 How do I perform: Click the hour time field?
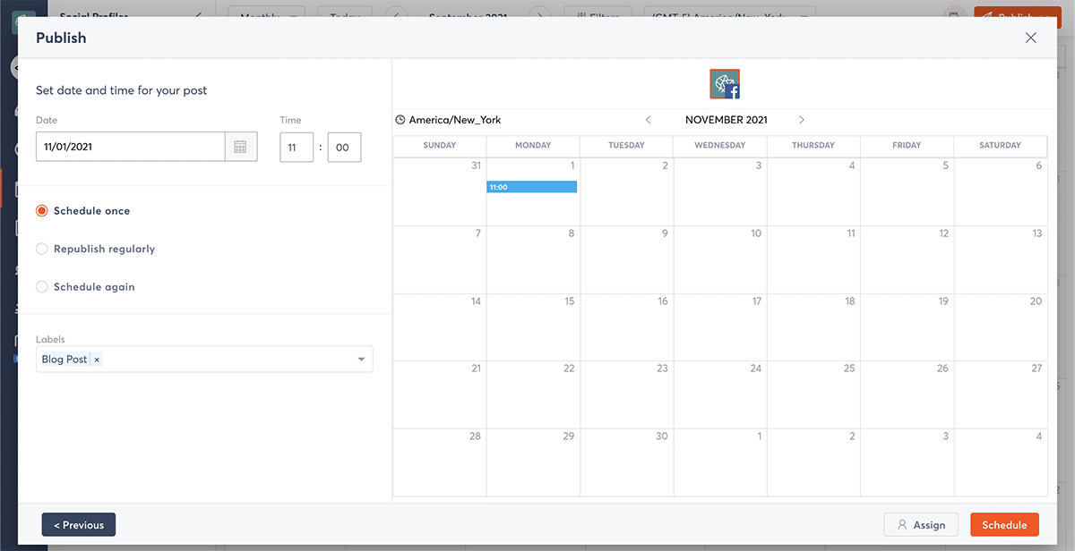[x=296, y=148]
